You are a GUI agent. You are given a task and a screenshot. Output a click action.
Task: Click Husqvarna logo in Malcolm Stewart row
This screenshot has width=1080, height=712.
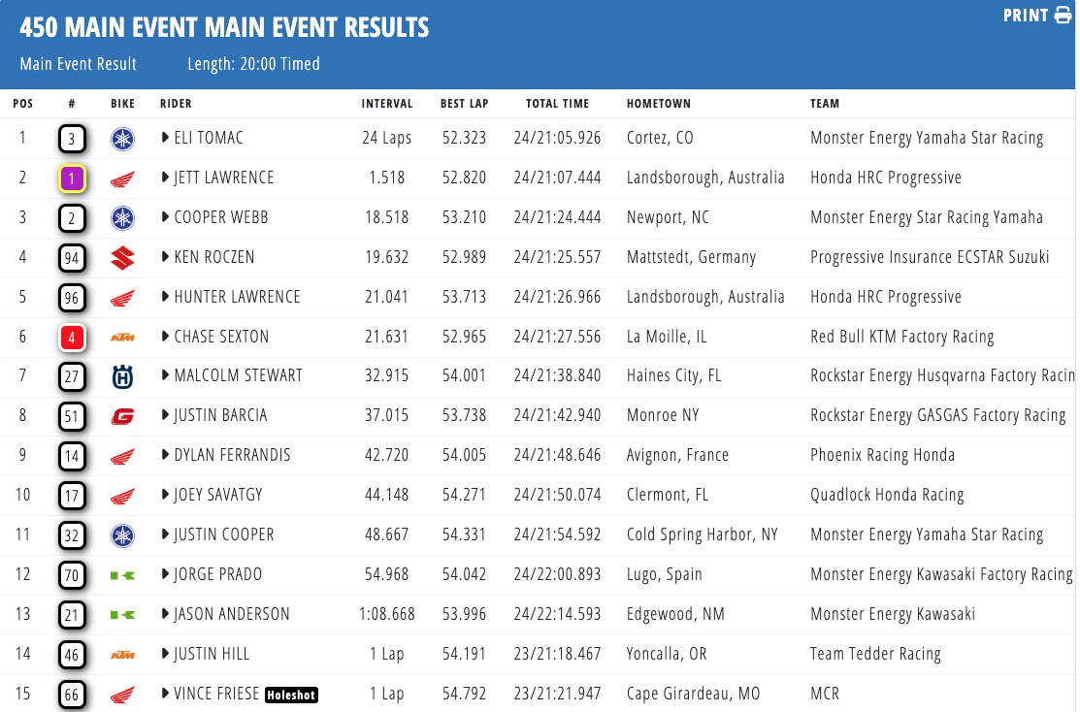(122, 376)
